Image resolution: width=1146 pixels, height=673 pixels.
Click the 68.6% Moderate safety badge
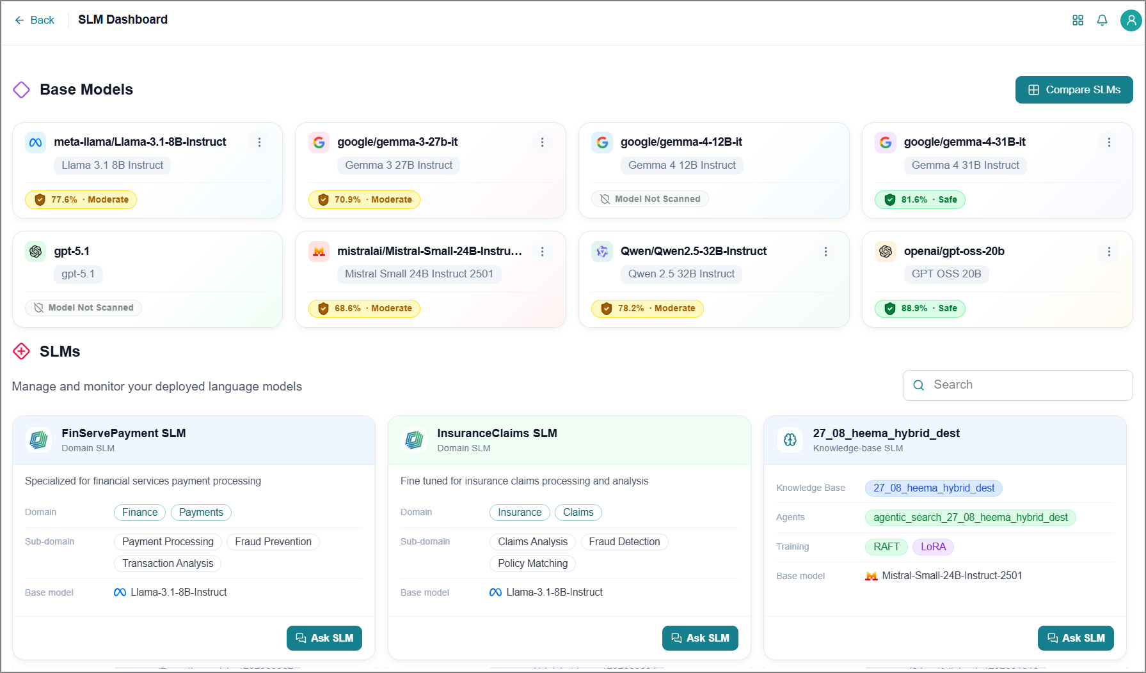[x=364, y=309]
